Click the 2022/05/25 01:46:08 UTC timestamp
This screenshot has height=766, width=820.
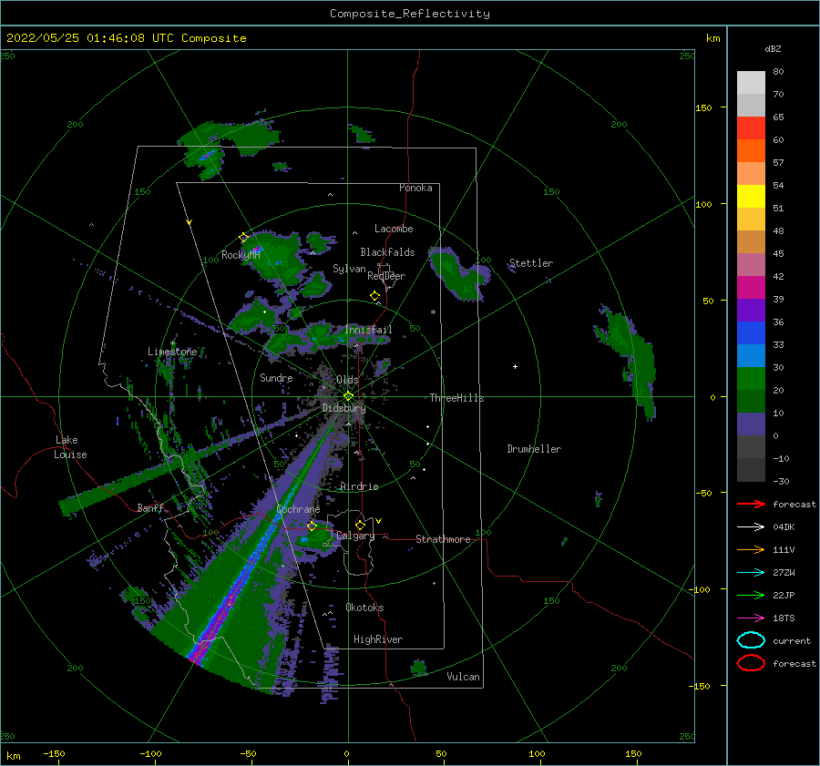(126, 38)
